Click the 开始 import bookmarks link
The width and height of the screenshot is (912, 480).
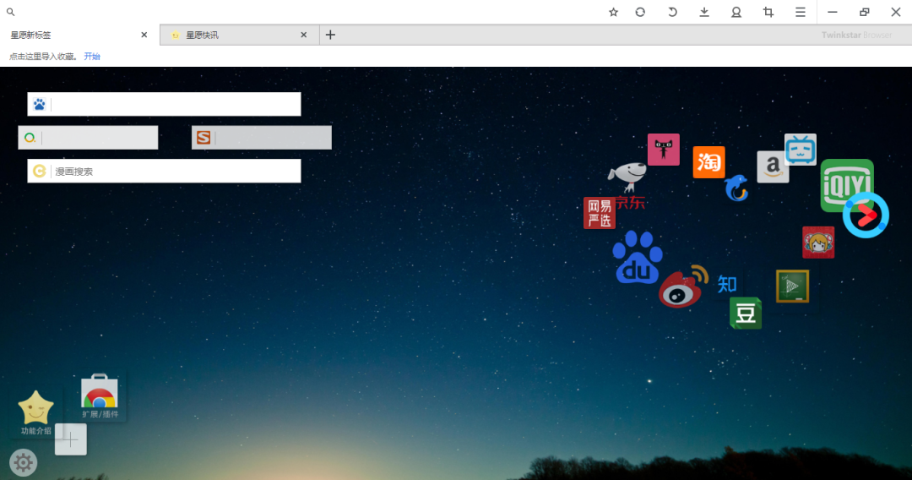[x=92, y=57]
